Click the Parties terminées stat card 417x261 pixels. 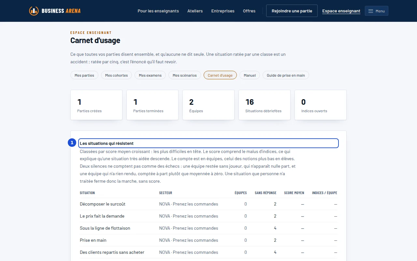coord(152,105)
